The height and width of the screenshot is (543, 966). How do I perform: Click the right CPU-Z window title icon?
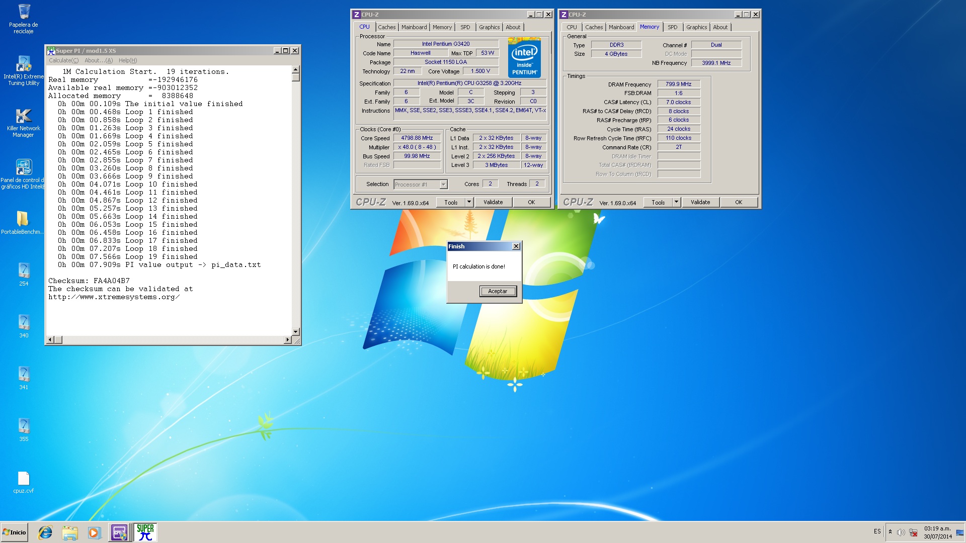coord(563,15)
